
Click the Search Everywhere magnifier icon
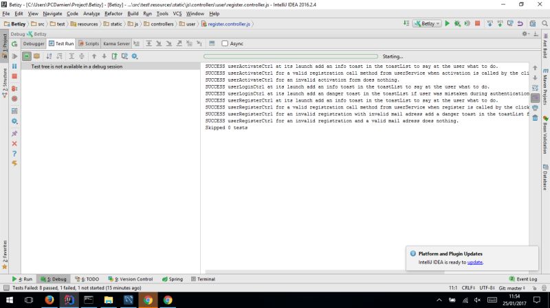544,23
